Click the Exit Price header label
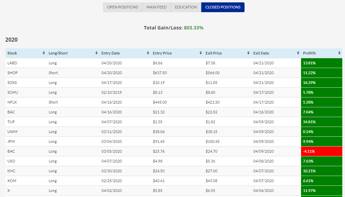Screen dimensions: 345x197 pos(214,53)
